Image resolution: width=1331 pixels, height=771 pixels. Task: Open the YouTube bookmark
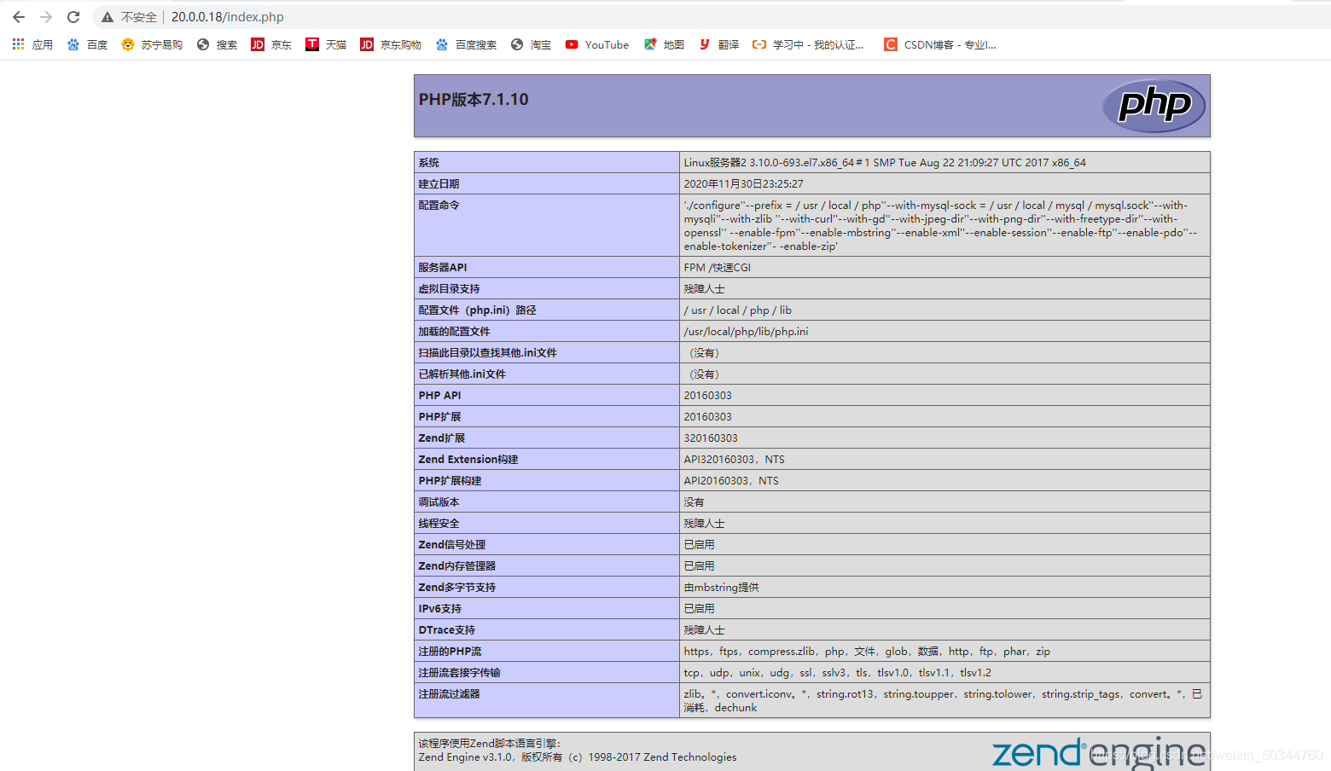597,44
